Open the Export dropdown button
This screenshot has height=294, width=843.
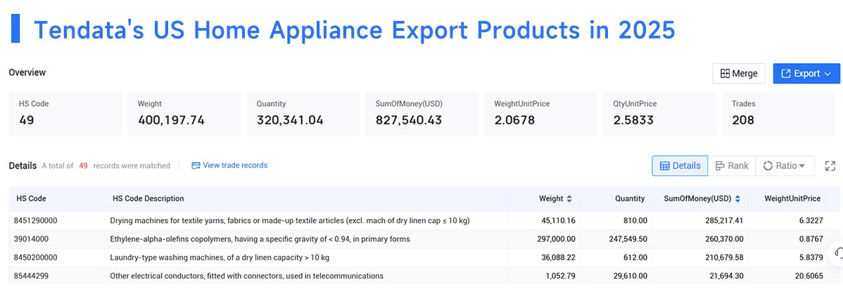click(x=806, y=74)
